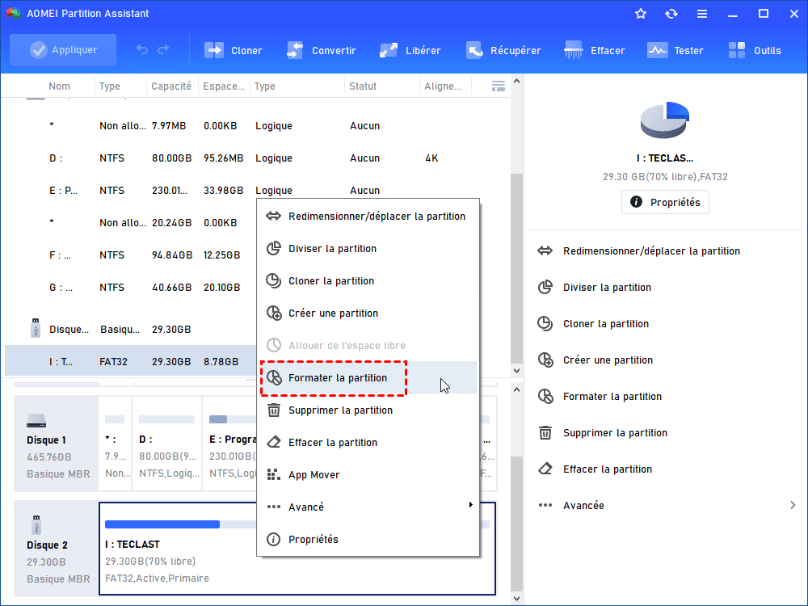Launch the Tester tool

[x=658, y=50]
